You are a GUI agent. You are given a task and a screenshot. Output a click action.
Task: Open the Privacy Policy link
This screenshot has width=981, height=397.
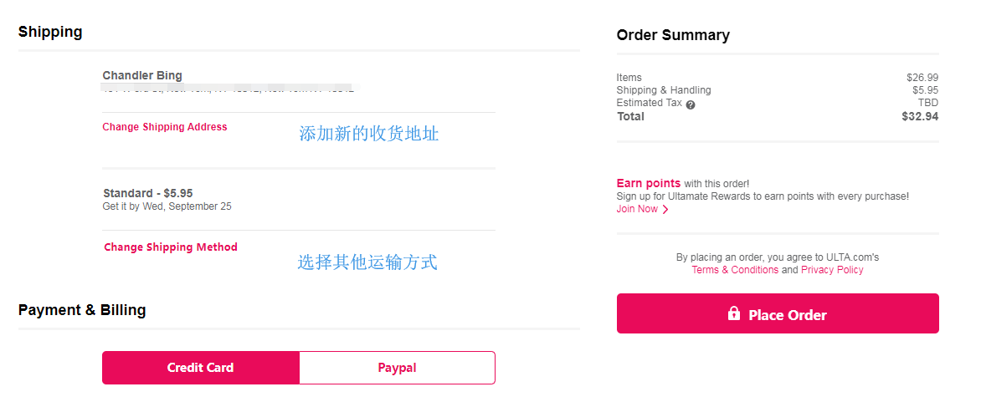click(x=832, y=270)
